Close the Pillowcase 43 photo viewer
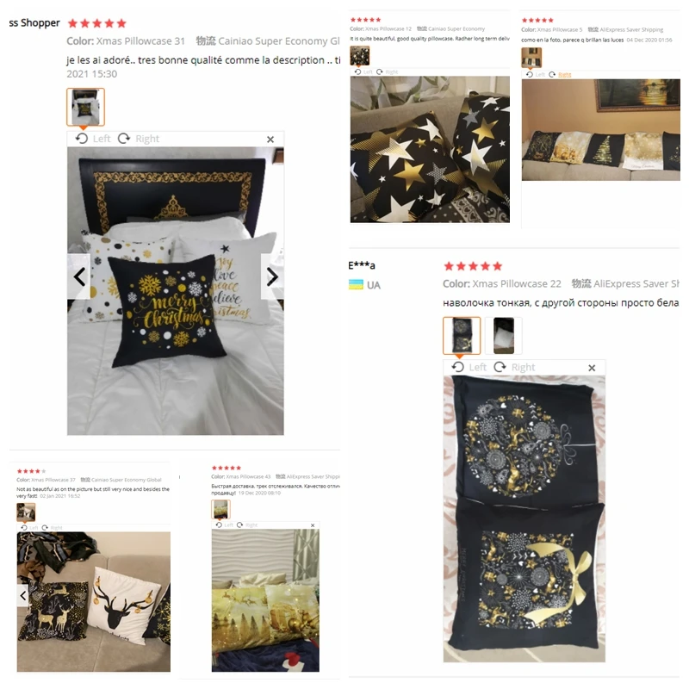689x689 pixels. [x=313, y=525]
